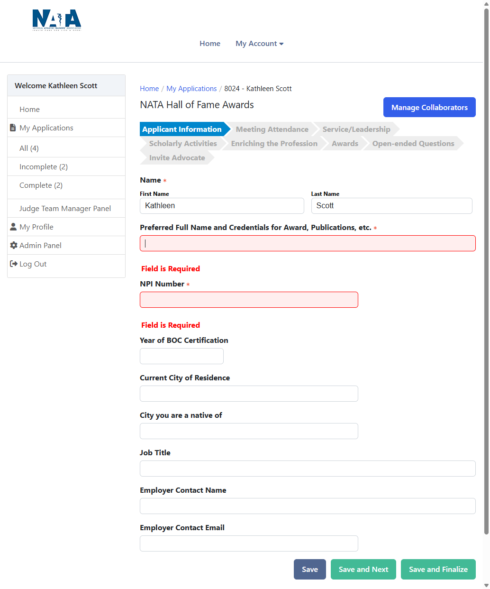490x589 pixels.
Task: Open the Enriching the Profession tab
Action: click(x=274, y=143)
